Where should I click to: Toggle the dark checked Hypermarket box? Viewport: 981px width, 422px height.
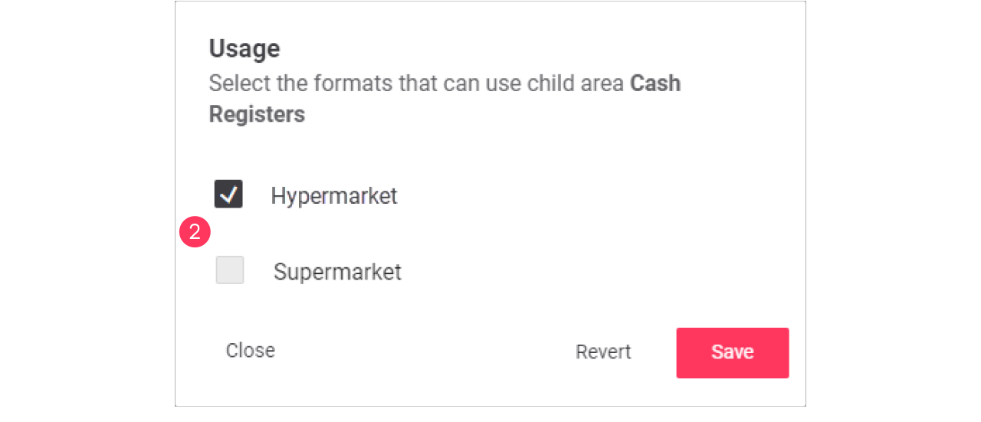228,195
